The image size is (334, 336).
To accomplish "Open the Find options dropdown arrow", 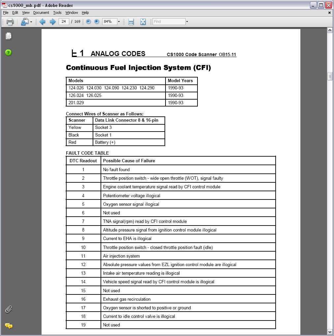I will [x=187, y=22].
